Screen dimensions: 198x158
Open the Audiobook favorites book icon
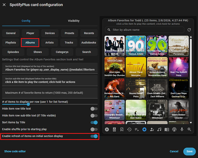point(167,130)
